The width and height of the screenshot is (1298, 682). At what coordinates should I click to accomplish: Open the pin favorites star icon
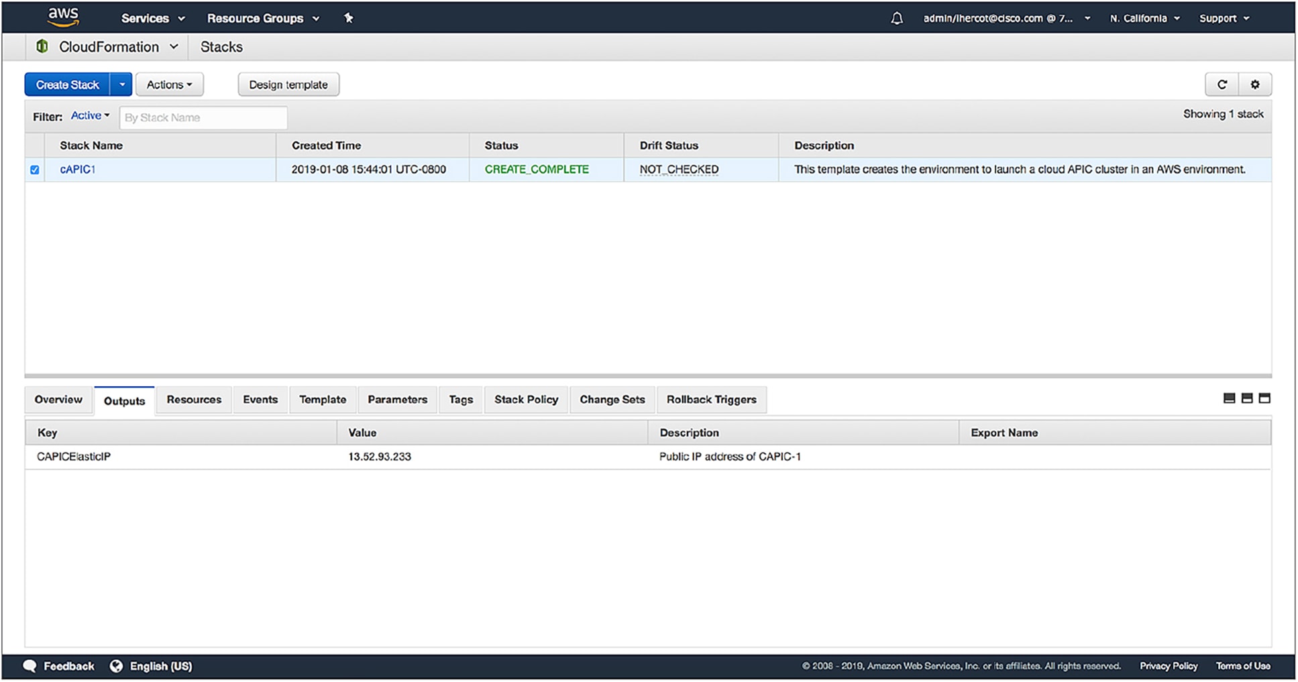pyautogui.click(x=348, y=18)
